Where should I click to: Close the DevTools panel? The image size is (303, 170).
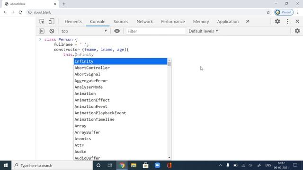pos(297,21)
